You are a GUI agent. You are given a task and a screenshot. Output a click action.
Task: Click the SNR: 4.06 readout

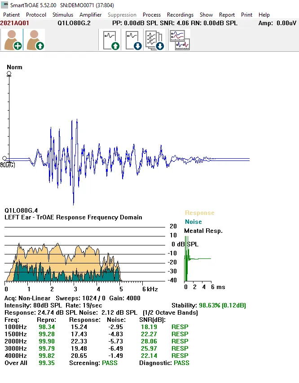[174, 23]
